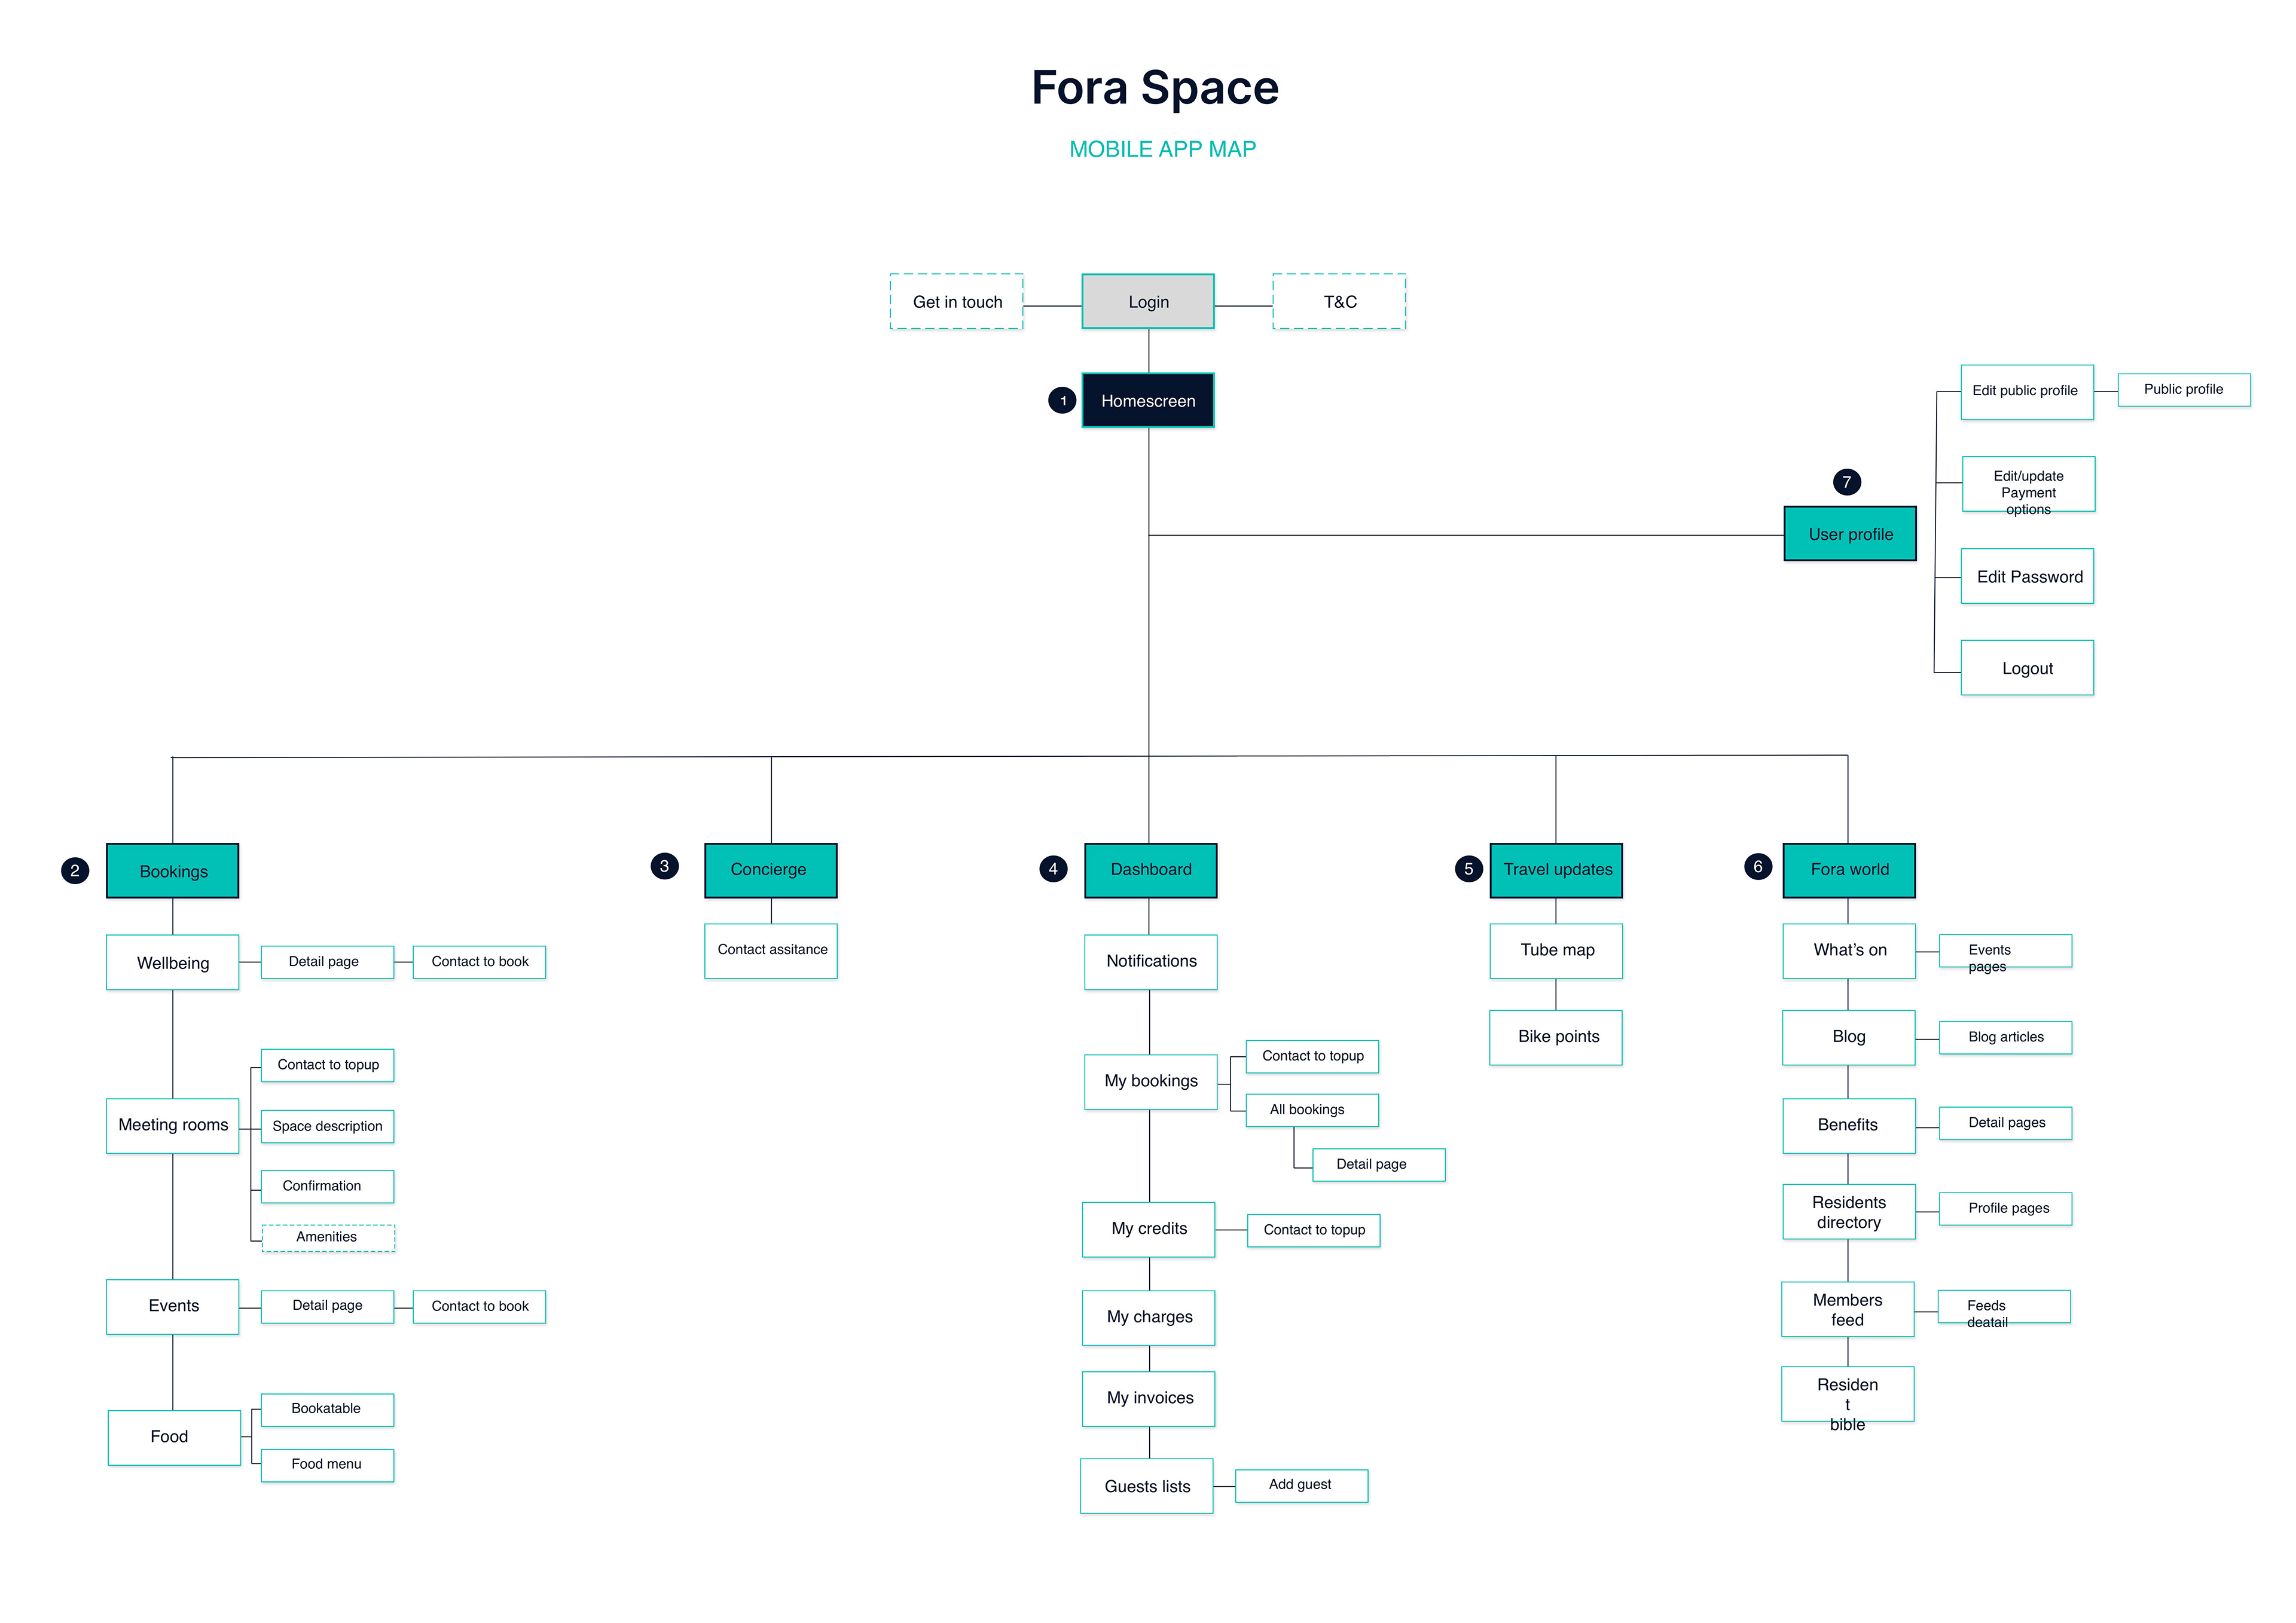Select the dark Homescreen node
Viewport: 2296px width, 1623px height.
[x=1148, y=401]
